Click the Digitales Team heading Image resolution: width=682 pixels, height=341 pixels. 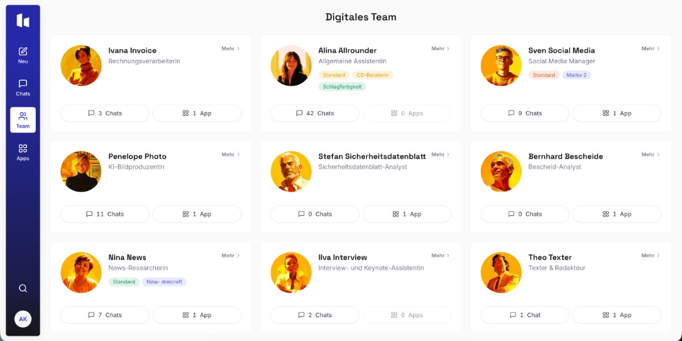(x=361, y=17)
